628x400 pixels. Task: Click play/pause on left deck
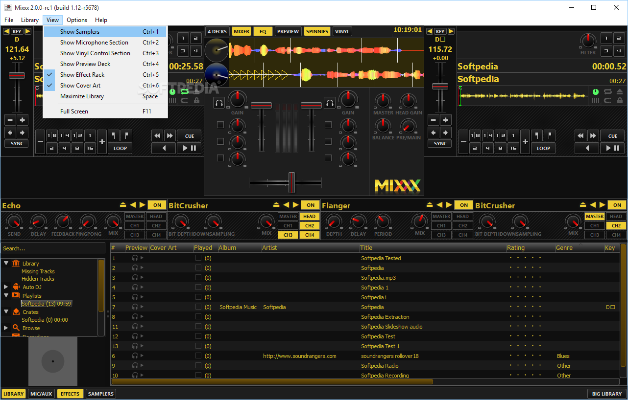click(189, 148)
